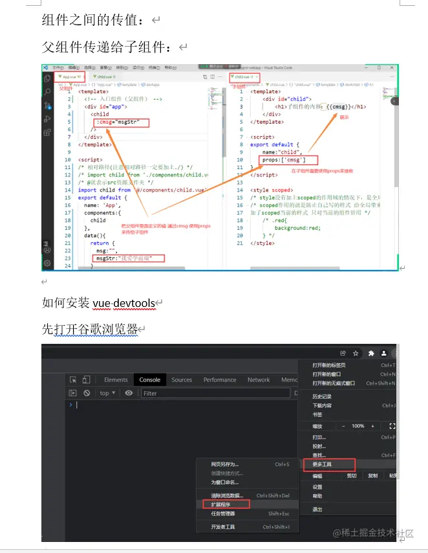
Task: Decrease zoom with the minus button
Action: (x=343, y=426)
